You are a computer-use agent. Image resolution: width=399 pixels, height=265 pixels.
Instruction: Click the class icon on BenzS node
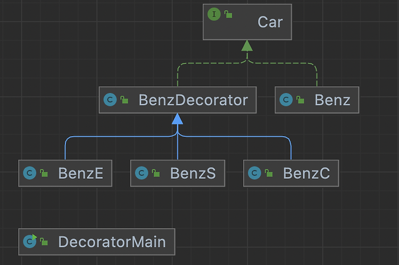(x=142, y=173)
